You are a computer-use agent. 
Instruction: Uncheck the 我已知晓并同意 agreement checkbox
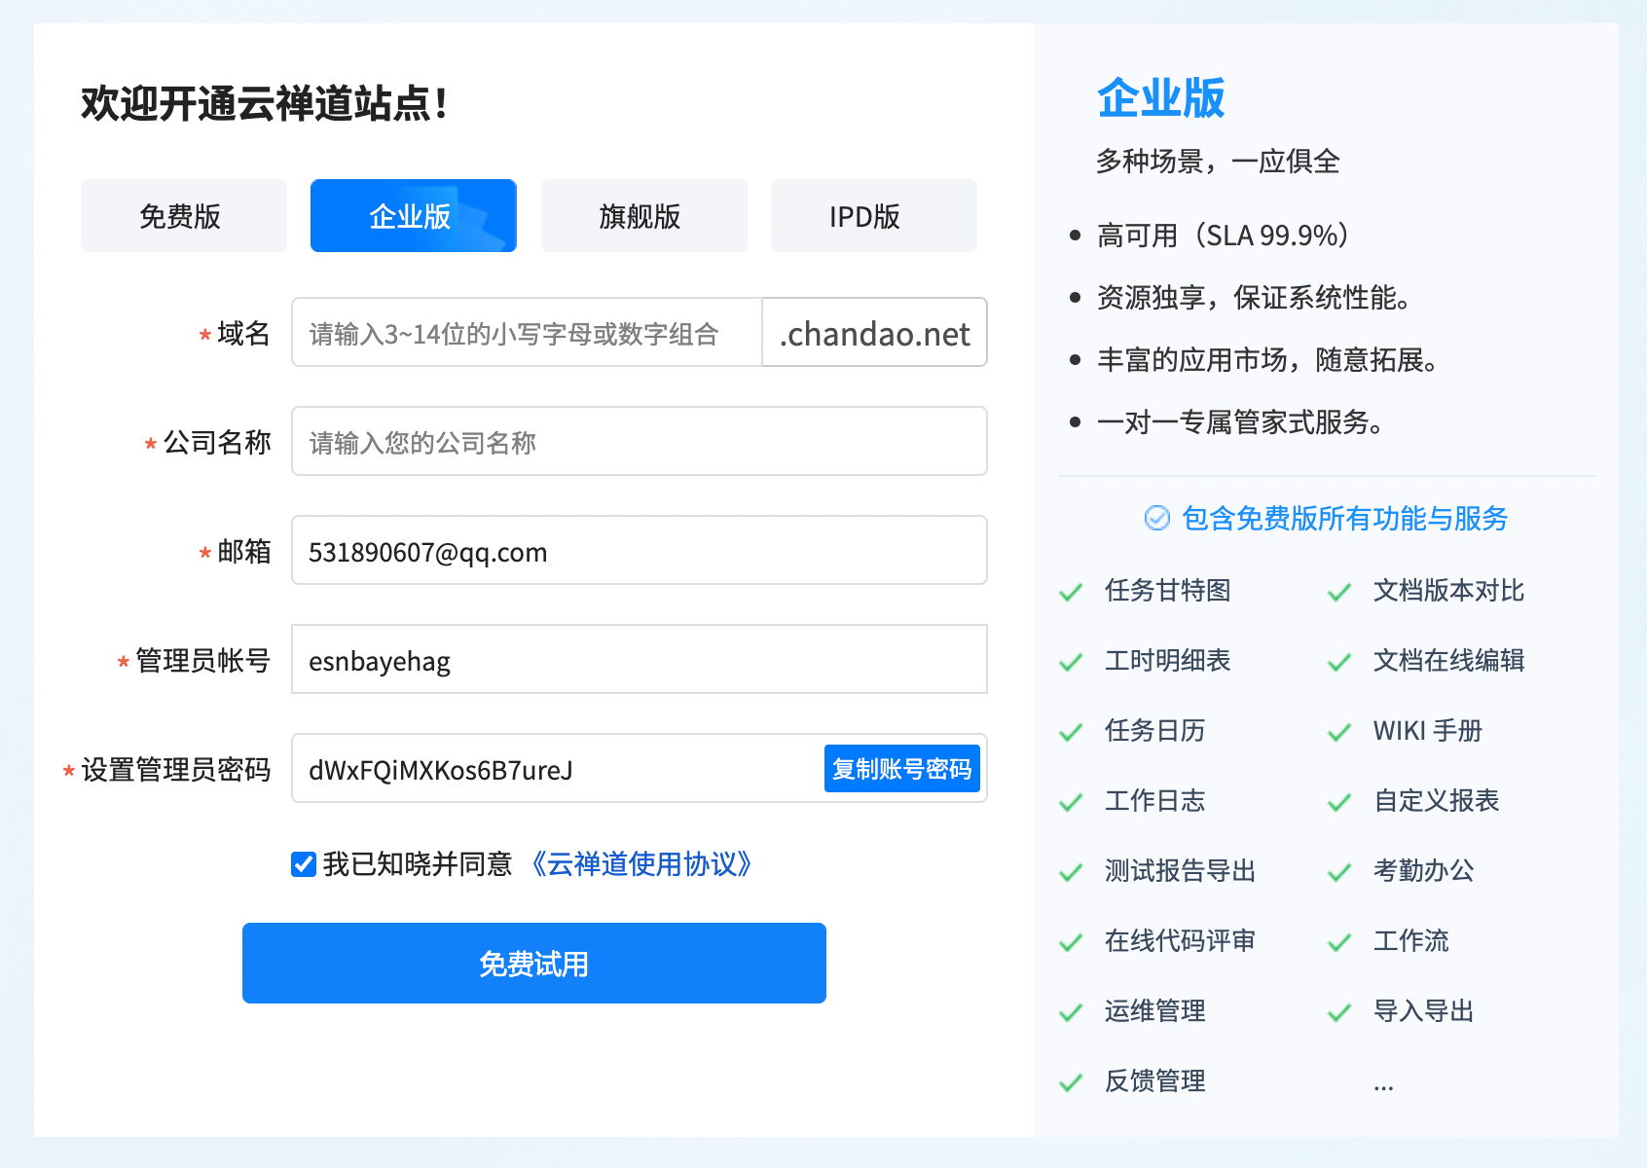click(x=304, y=864)
